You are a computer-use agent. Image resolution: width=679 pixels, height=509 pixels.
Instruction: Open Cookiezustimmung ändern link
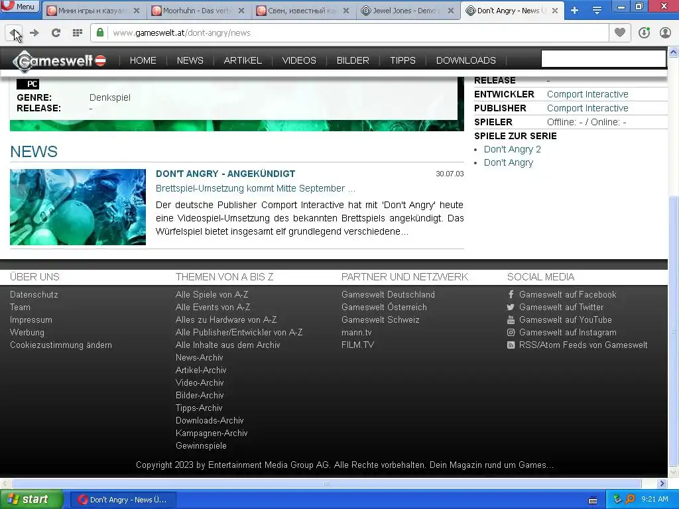[61, 345]
